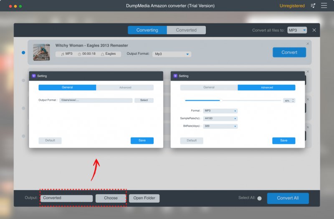Click the purple icon of Advanced Setting window
Image resolution: width=334 pixels, height=219 pixels.
click(175, 76)
